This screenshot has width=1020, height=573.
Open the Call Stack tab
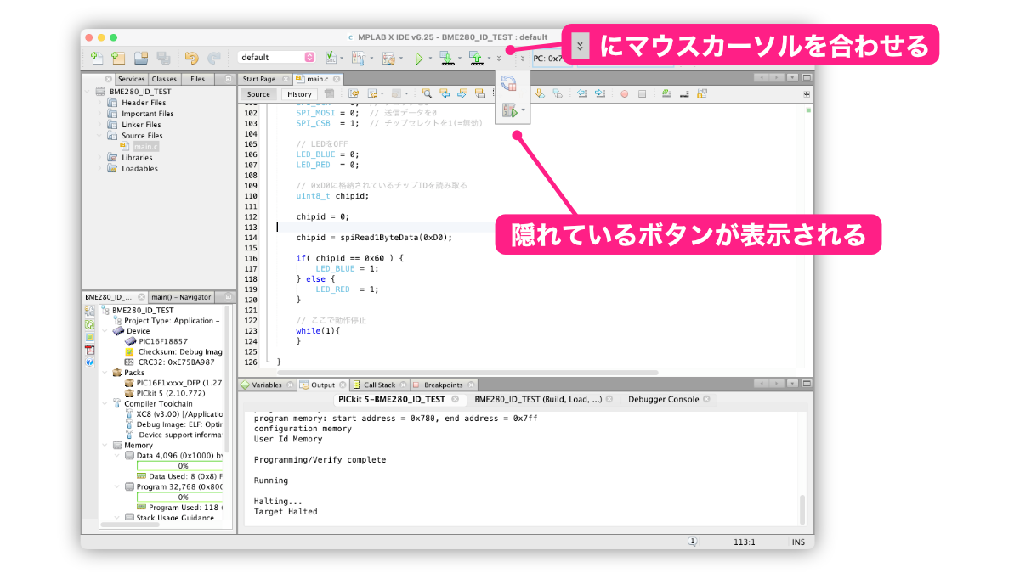(x=379, y=385)
